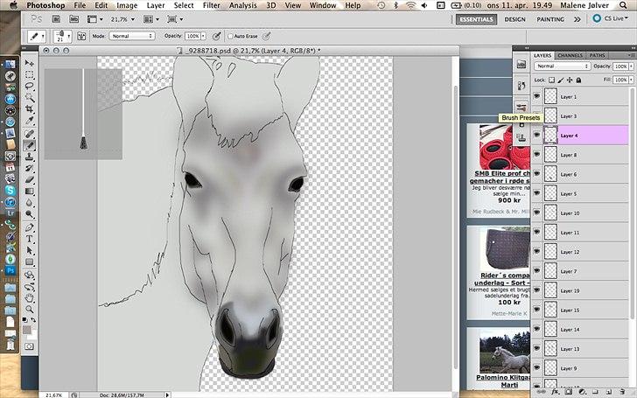The height and width of the screenshot is (398, 637).
Task: Open the Filter menu
Action: pos(211,5)
